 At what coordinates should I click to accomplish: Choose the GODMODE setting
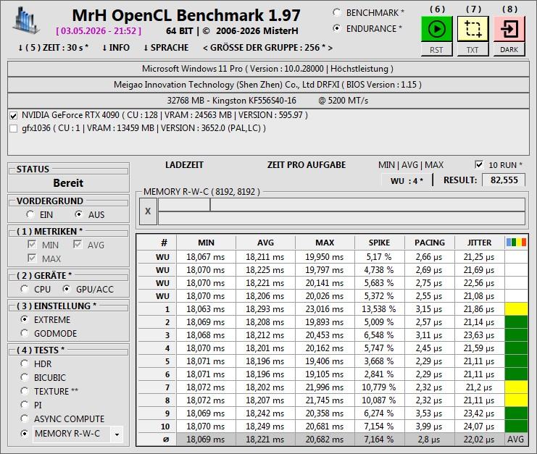[25, 333]
